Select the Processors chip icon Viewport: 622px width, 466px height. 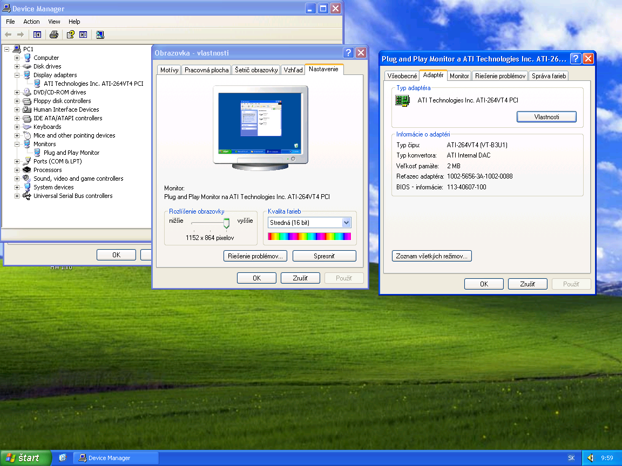pyautogui.click(x=27, y=170)
